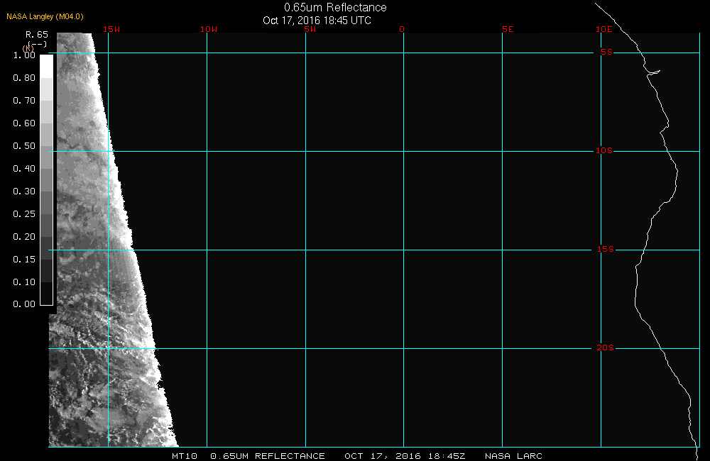Click the 5E longitude label

click(507, 30)
